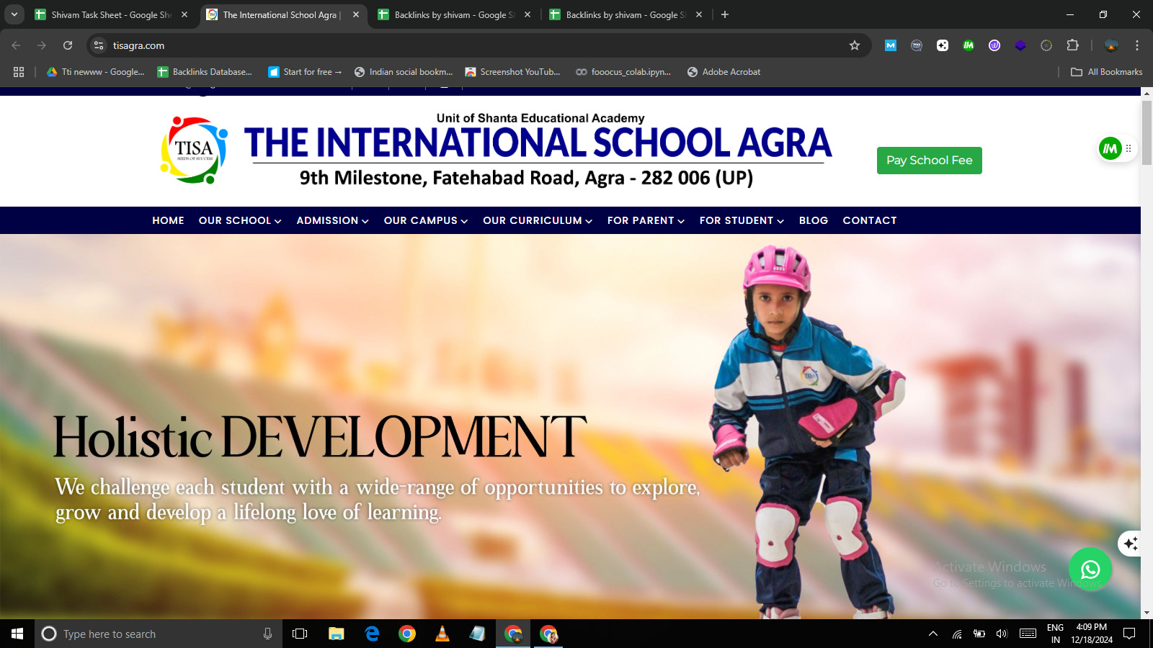
Task: Switch the ENG IN input language
Action: coord(1055,634)
